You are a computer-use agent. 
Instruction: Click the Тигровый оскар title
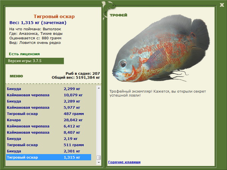click(54, 16)
